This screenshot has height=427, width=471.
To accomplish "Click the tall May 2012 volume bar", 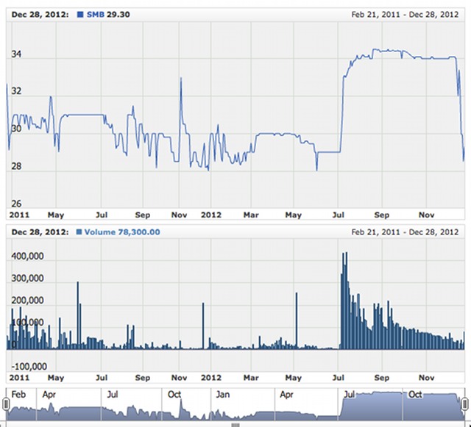I will coord(297,320).
